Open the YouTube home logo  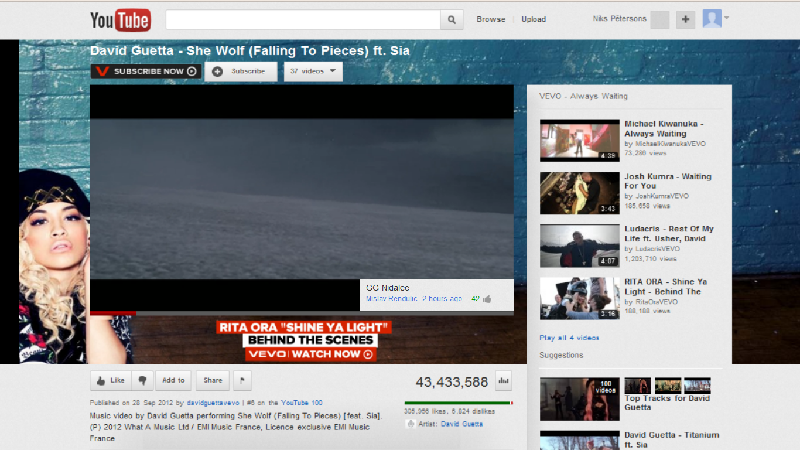(120, 20)
